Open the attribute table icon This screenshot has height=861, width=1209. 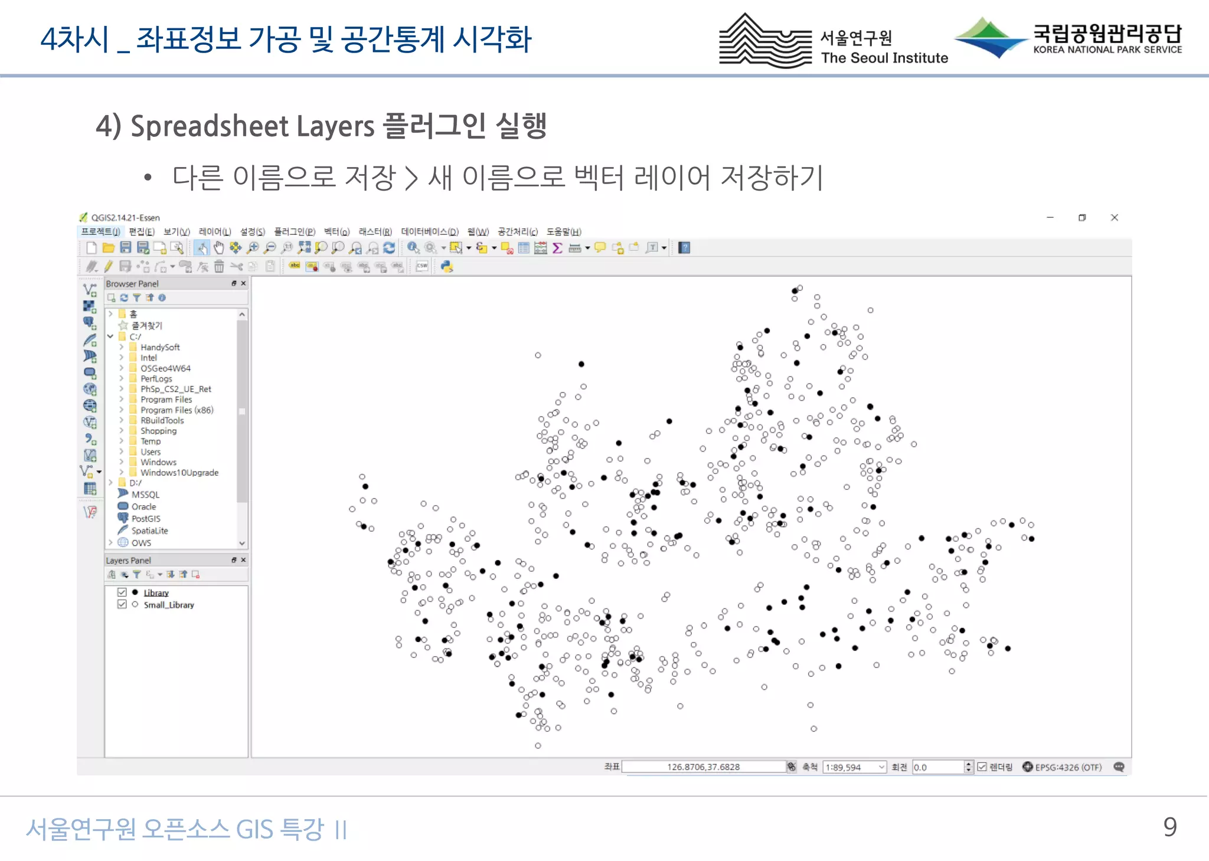pyautogui.click(x=524, y=248)
